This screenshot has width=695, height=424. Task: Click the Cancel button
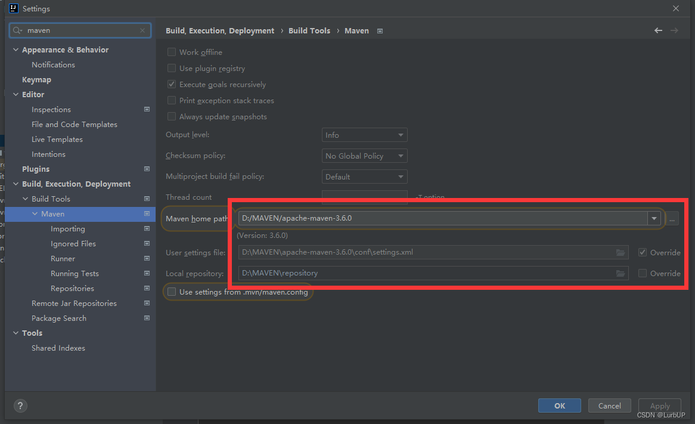pos(609,406)
